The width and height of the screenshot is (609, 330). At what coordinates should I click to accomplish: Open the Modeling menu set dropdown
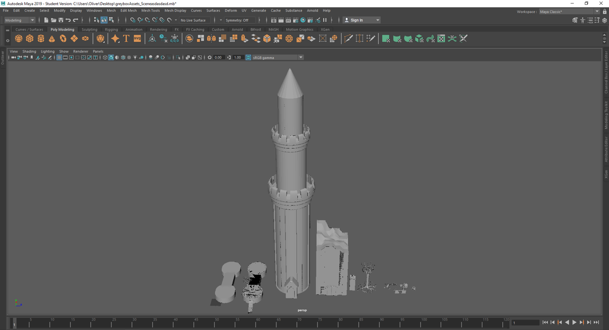point(20,20)
